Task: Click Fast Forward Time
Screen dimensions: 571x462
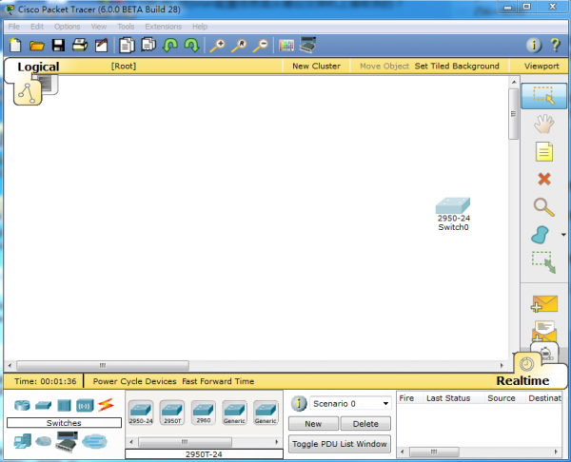Action: (218, 381)
